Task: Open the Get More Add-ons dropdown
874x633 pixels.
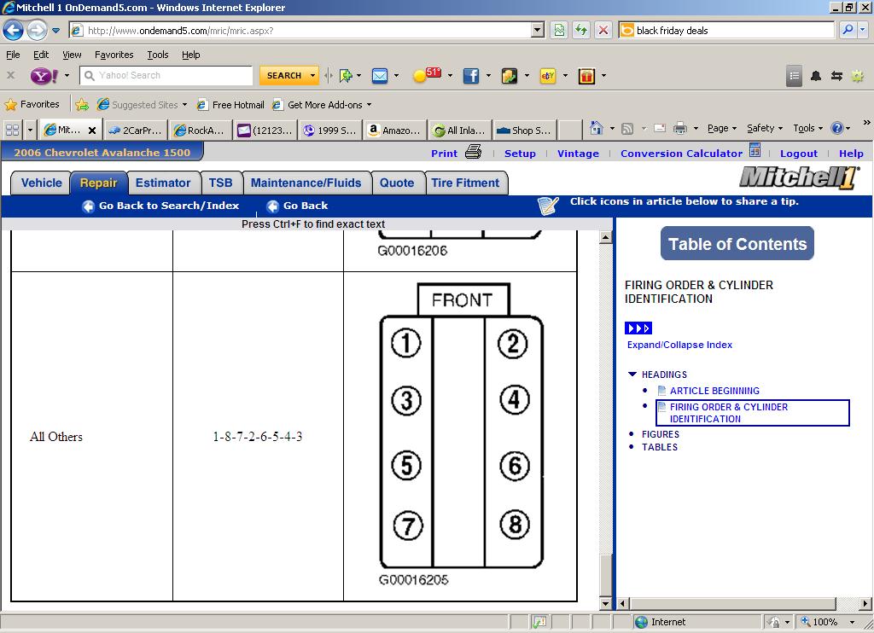Action: [x=369, y=105]
